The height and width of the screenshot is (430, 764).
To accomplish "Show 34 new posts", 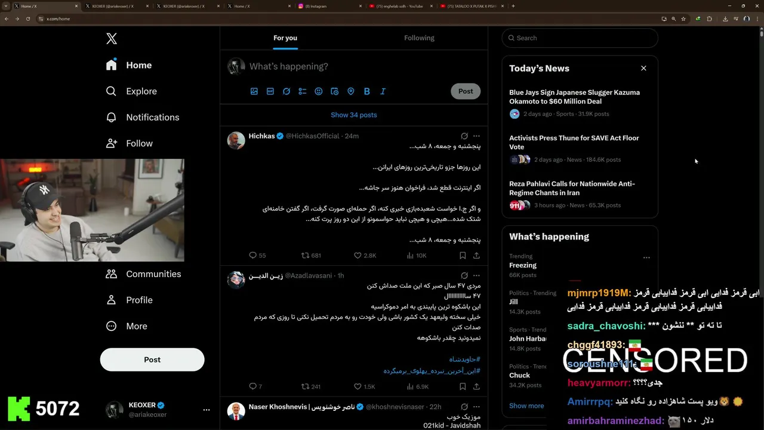I will coord(354,115).
